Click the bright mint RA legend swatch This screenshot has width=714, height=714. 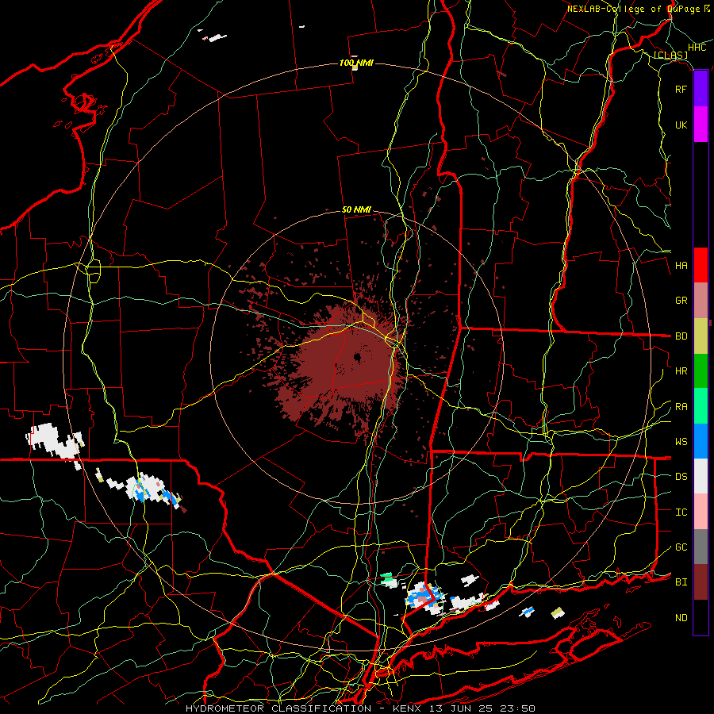tap(701, 406)
